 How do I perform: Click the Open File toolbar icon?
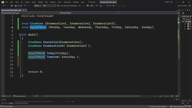16,6
